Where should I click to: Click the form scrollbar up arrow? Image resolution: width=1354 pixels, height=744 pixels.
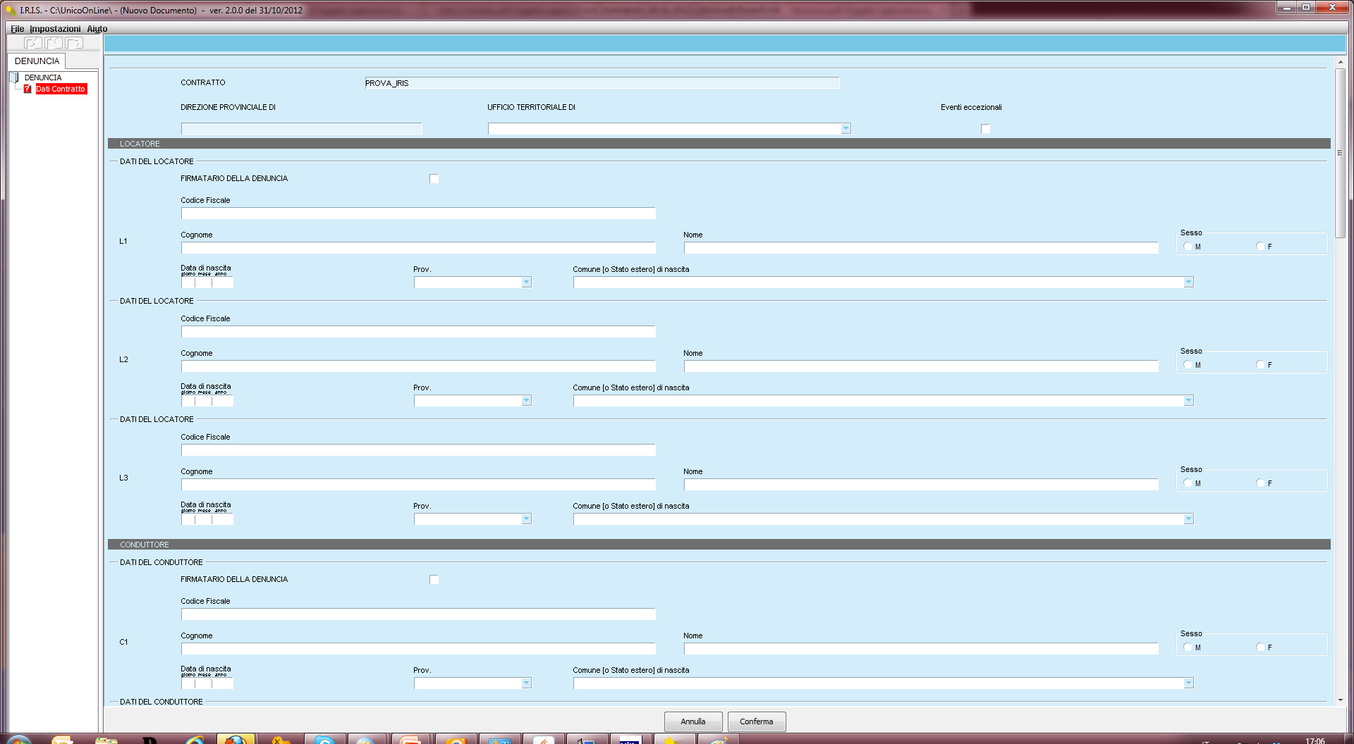[x=1341, y=63]
